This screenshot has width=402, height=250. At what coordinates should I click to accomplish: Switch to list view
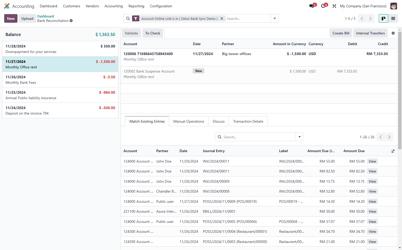tap(393, 19)
